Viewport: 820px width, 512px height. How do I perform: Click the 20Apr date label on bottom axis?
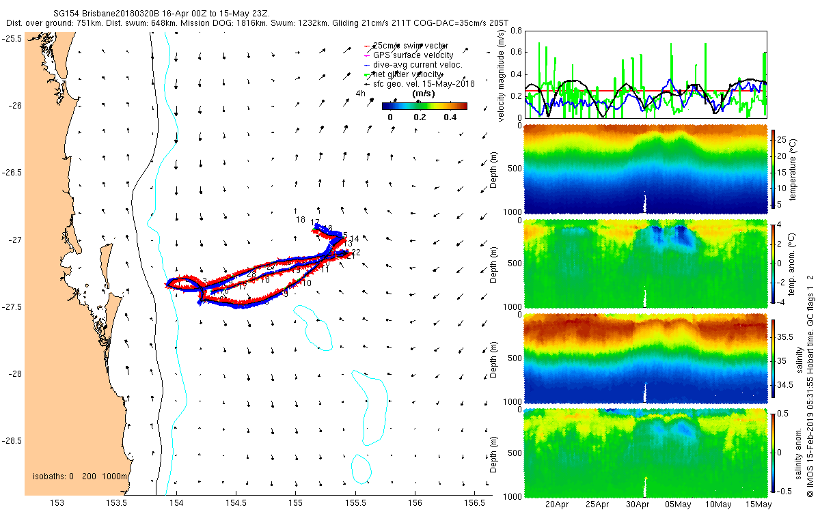coord(558,504)
